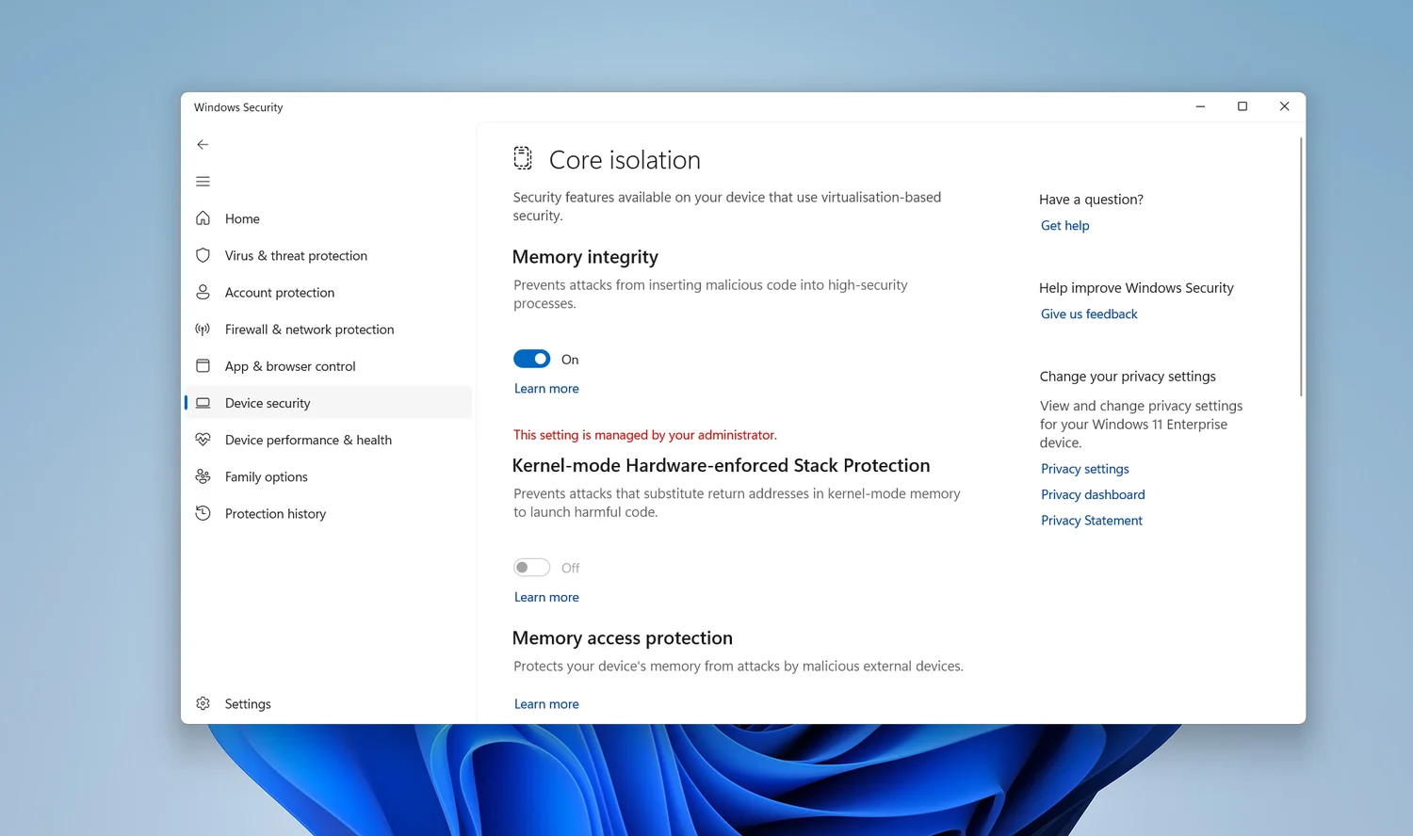Image resolution: width=1413 pixels, height=836 pixels.
Task: Open Settings gear at sidebar bottom
Action: tap(203, 703)
